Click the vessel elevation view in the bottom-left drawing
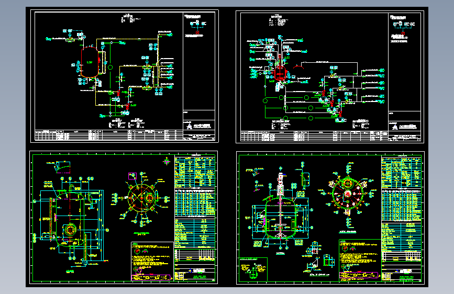 (70, 220)
